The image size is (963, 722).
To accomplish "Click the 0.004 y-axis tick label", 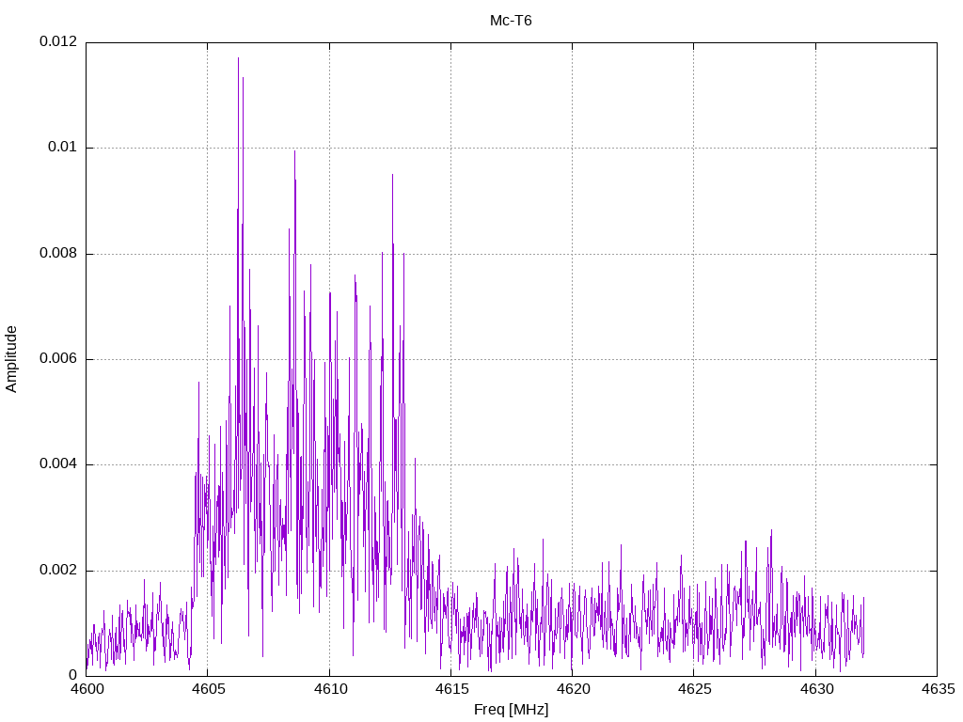I will click(x=58, y=464).
